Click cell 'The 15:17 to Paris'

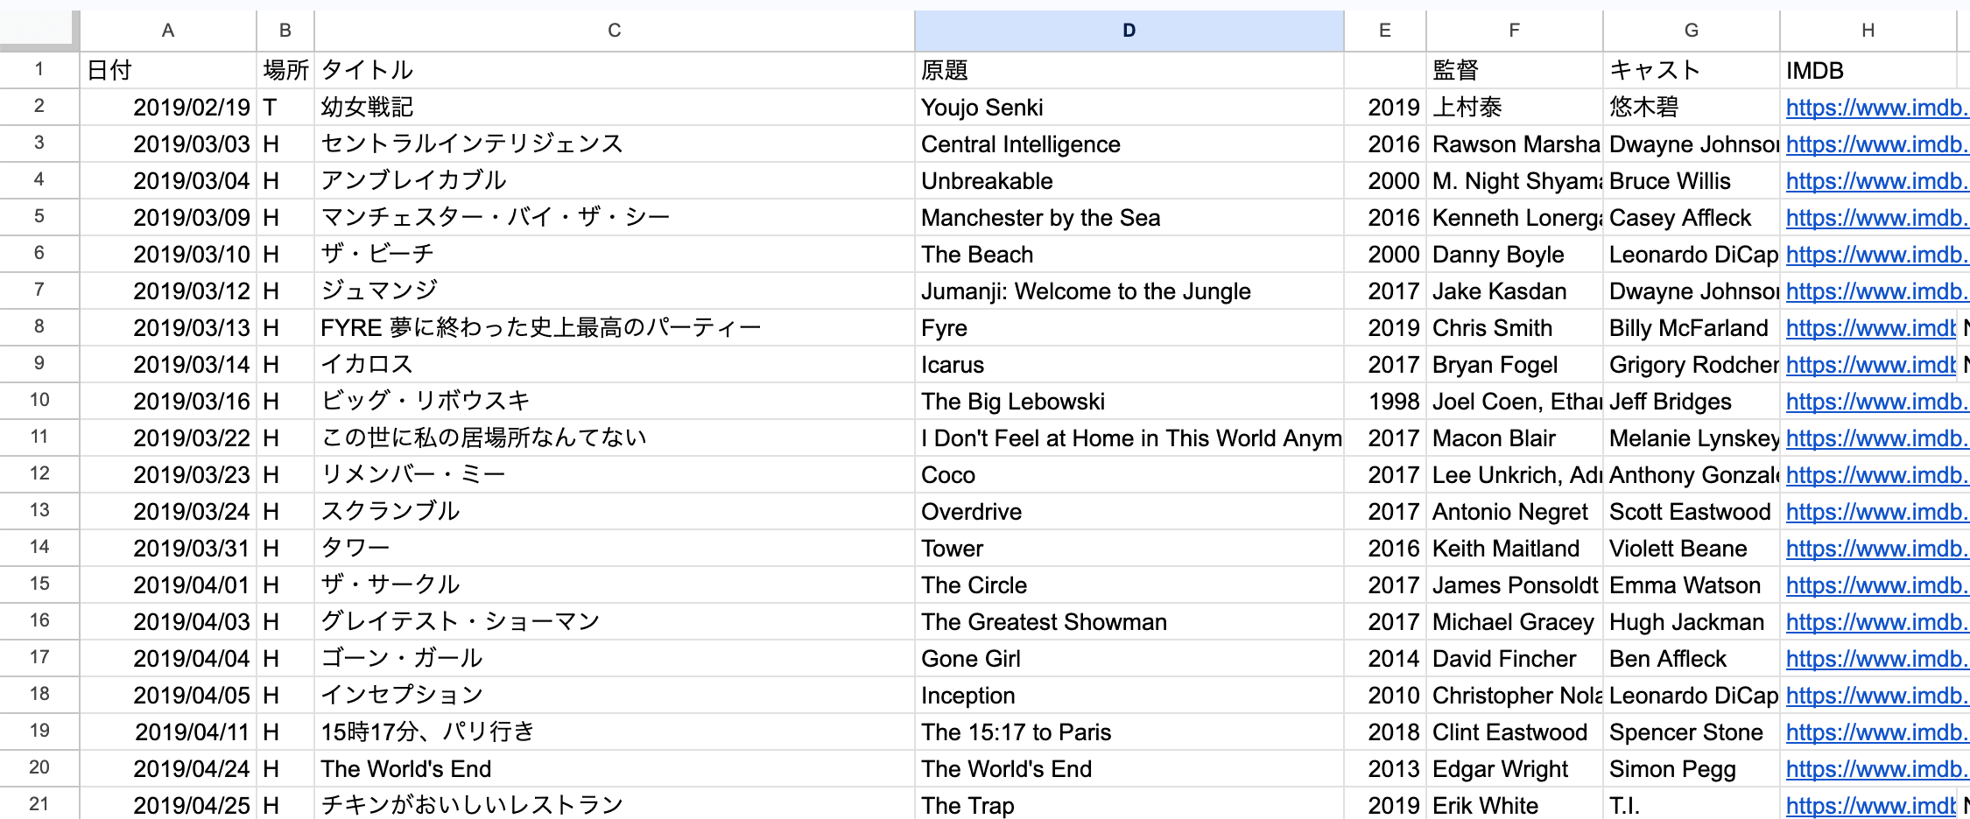coord(1129,732)
